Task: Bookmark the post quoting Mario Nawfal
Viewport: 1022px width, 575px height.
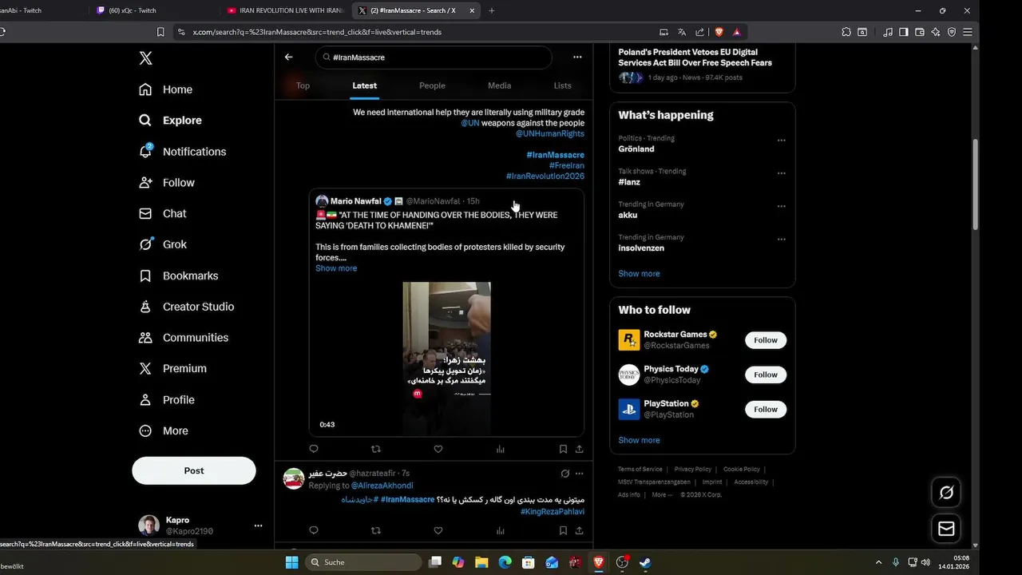Action: 563,450
